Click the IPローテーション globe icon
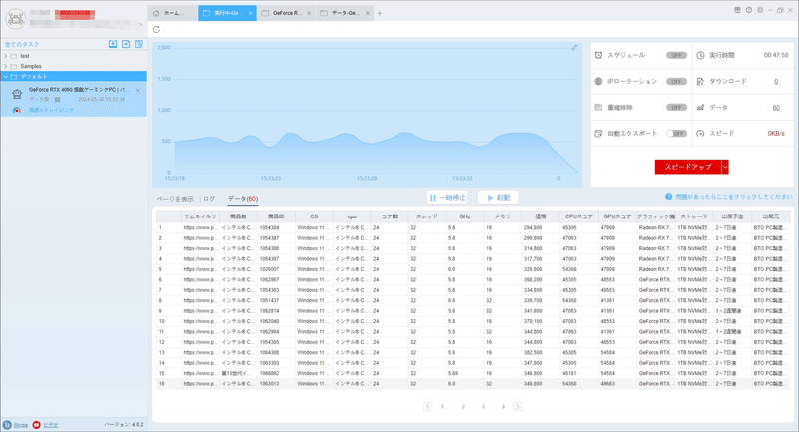The width and height of the screenshot is (799, 432). click(x=598, y=82)
